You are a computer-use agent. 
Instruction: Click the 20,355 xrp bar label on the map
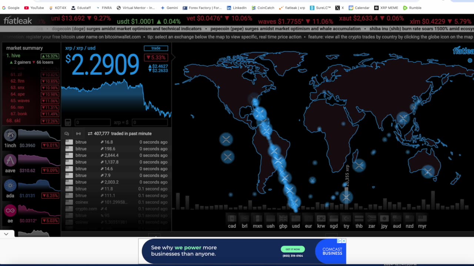(347, 175)
